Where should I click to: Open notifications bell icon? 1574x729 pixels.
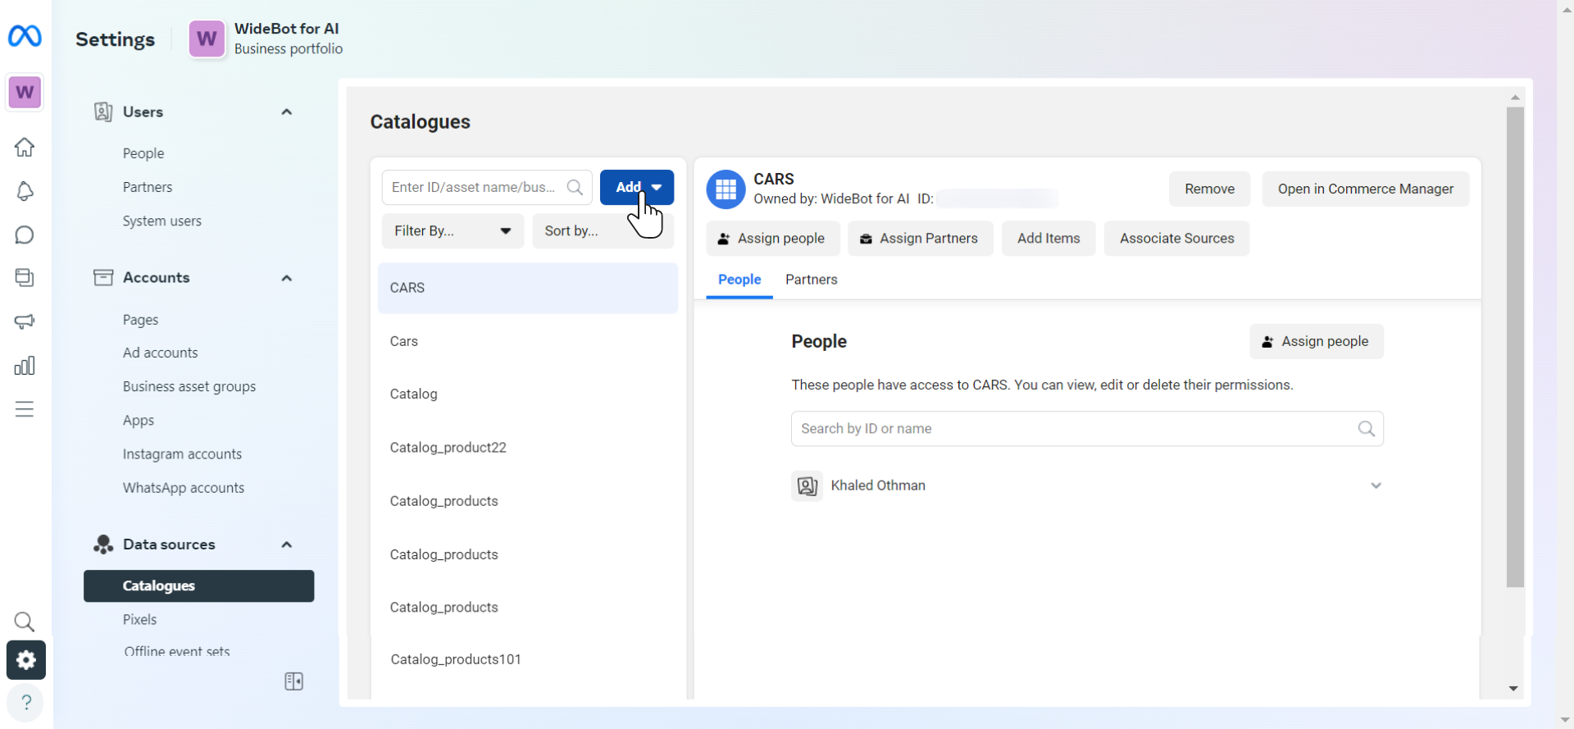25,191
